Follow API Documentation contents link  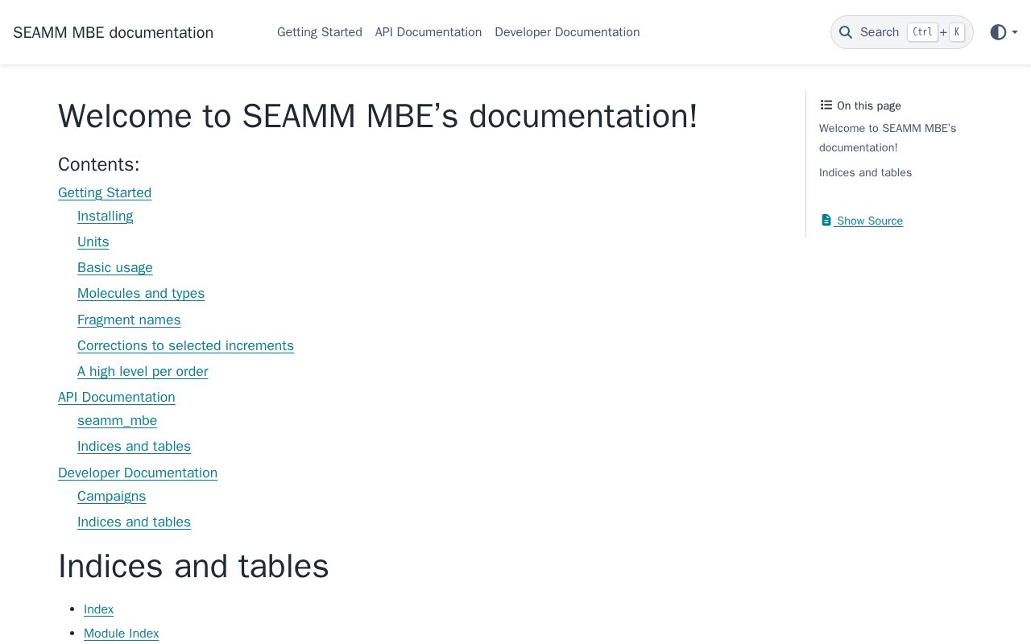click(x=117, y=397)
